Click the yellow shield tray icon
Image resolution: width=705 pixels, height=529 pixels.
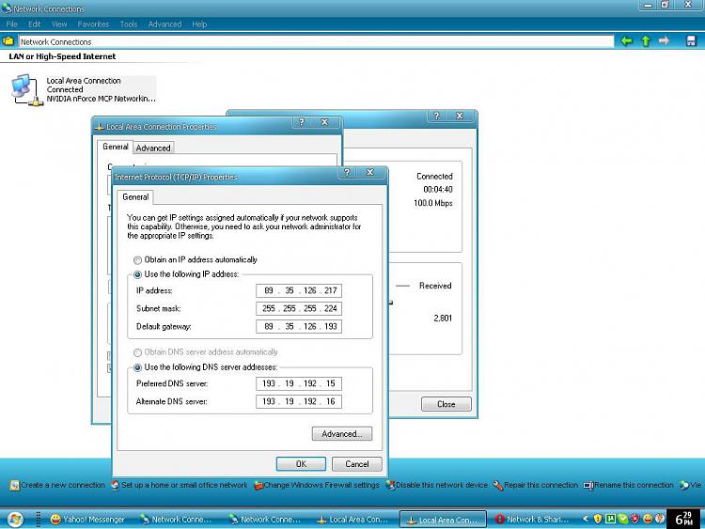click(x=598, y=519)
